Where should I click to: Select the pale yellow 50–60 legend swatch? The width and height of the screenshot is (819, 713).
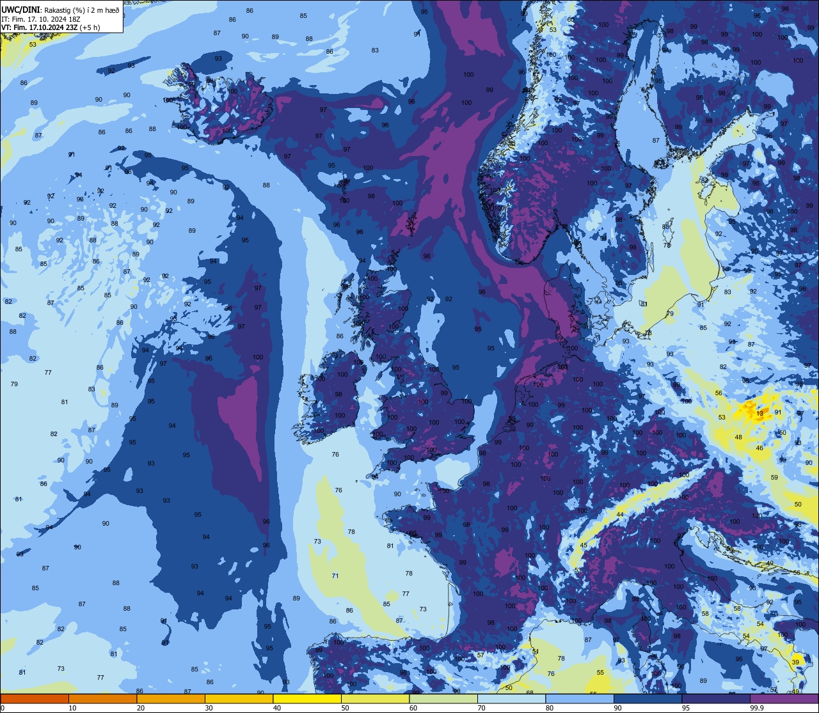[375, 698]
